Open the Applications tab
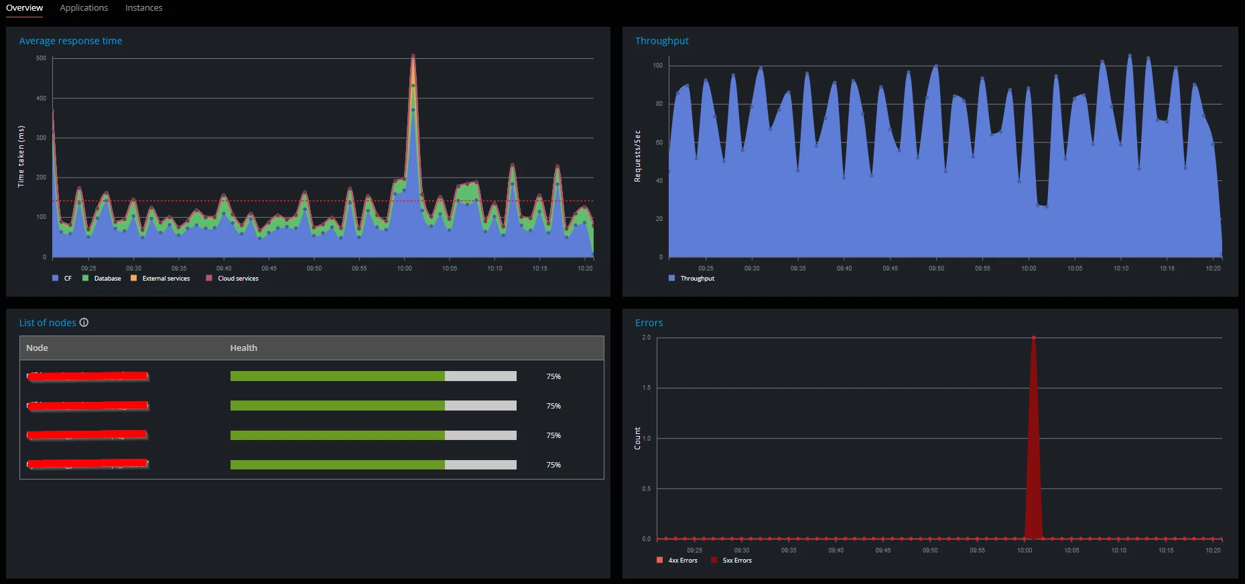1245x584 pixels. (x=84, y=8)
